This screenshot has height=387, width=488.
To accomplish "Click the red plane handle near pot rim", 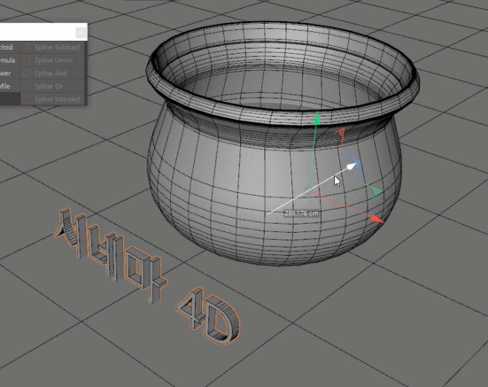I will pos(340,135).
